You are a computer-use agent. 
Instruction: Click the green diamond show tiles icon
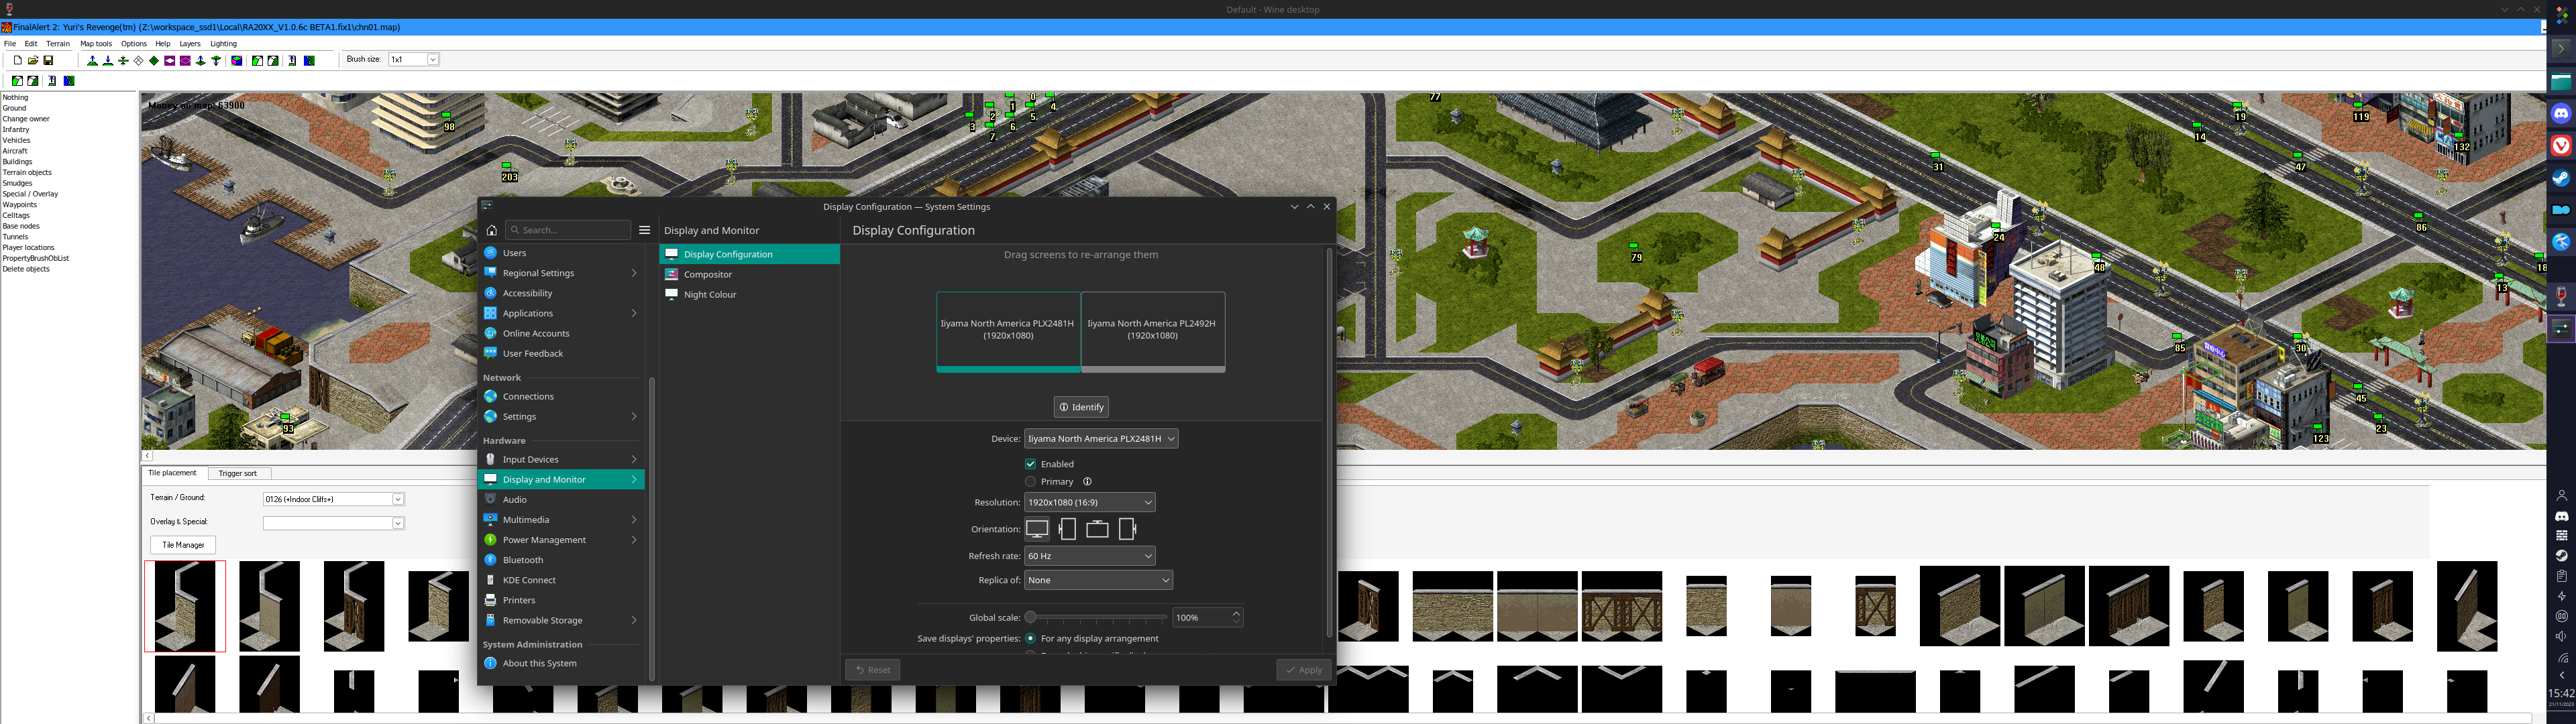pos(154,61)
